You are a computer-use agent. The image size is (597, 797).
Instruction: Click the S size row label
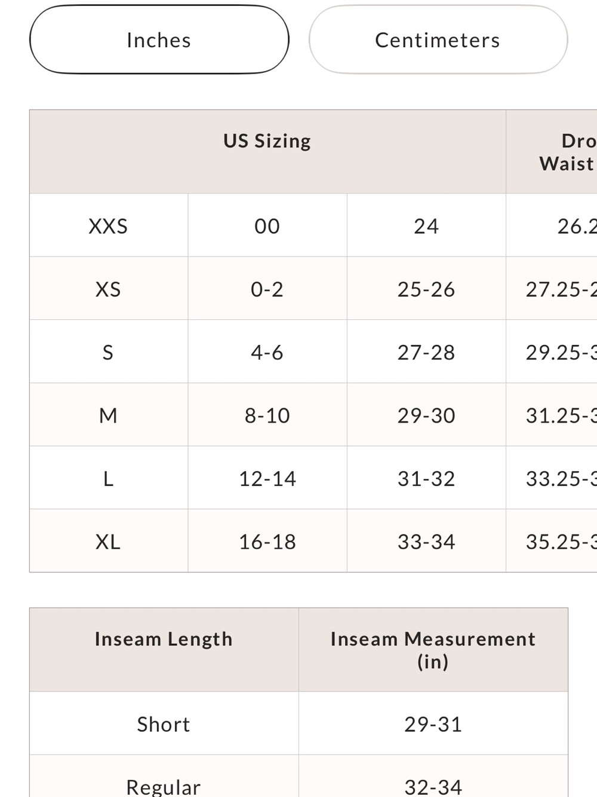coord(109,352)
